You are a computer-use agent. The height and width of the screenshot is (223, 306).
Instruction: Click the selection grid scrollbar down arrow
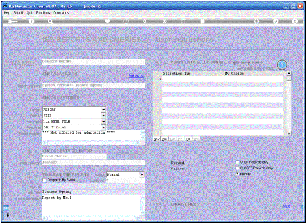(289, 134)
